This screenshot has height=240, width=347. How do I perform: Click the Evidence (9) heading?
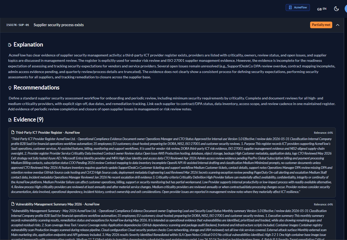[x=28, y=120]
